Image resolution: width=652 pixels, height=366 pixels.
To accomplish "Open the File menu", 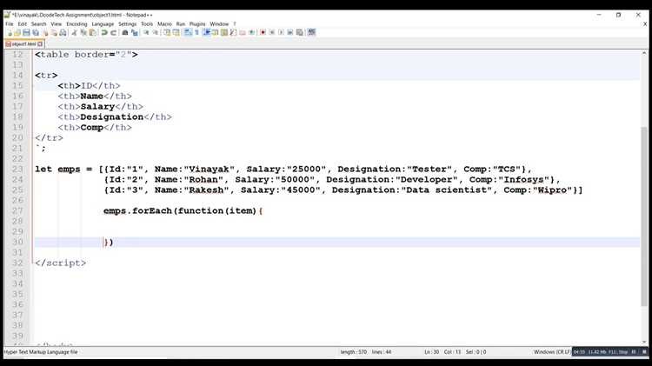I will coord(10,24).
